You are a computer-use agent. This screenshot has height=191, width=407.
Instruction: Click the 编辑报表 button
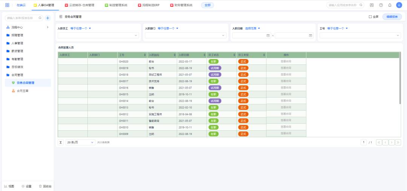coord(392,17)
